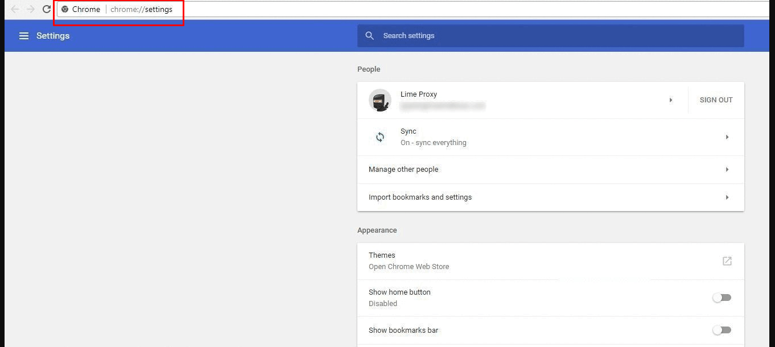This screenshot has height=347, width=775.
Task: Expand Import bookmarks and settings arrow
Action: click(727, 197)
